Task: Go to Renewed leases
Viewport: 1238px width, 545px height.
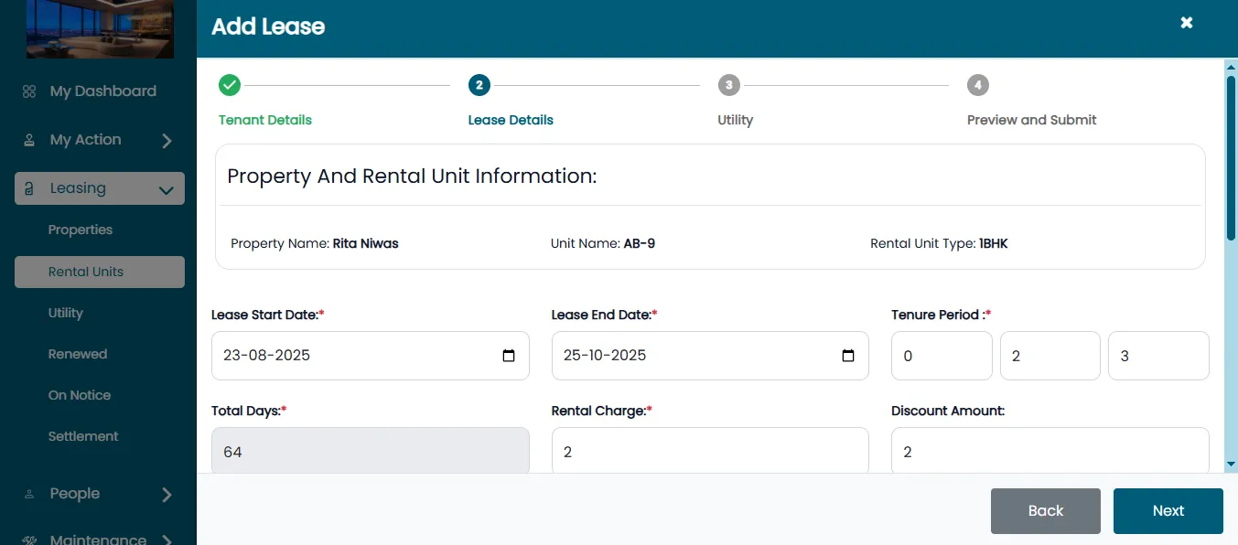Action: click(x=78, y=354)
